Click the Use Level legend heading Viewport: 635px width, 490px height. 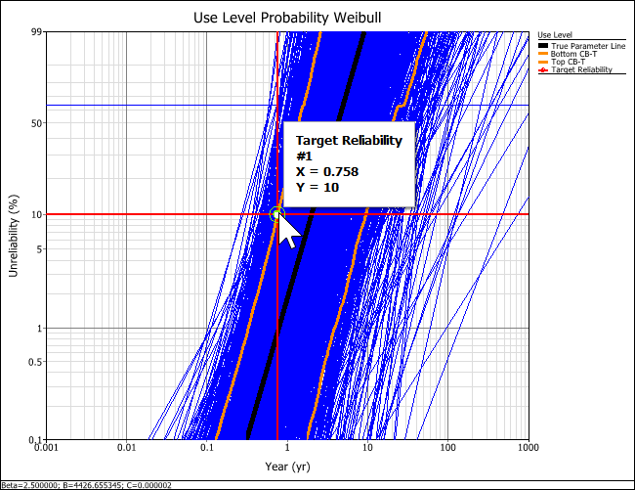coord(554,35)
